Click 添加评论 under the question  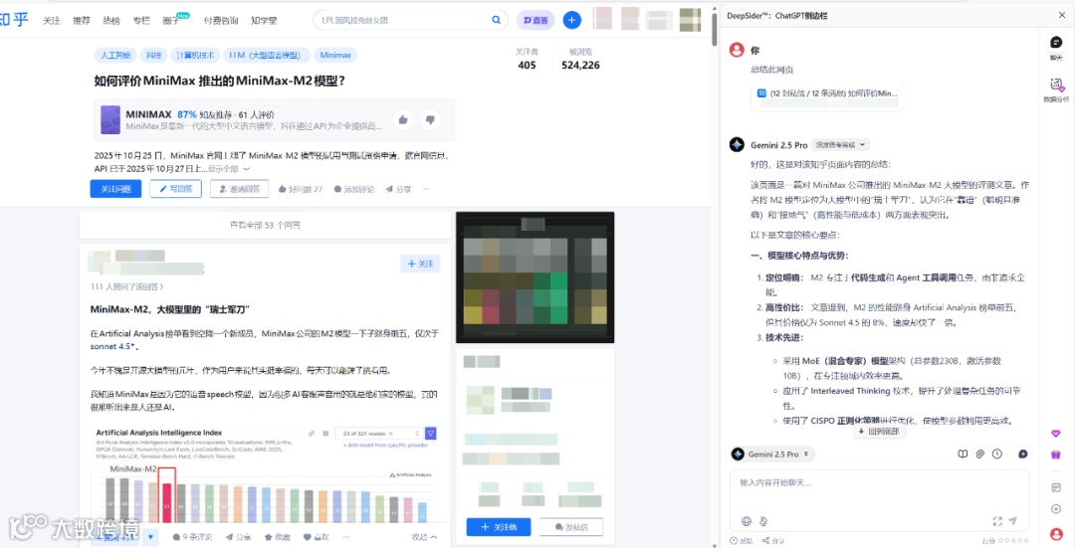coord(353,189)
